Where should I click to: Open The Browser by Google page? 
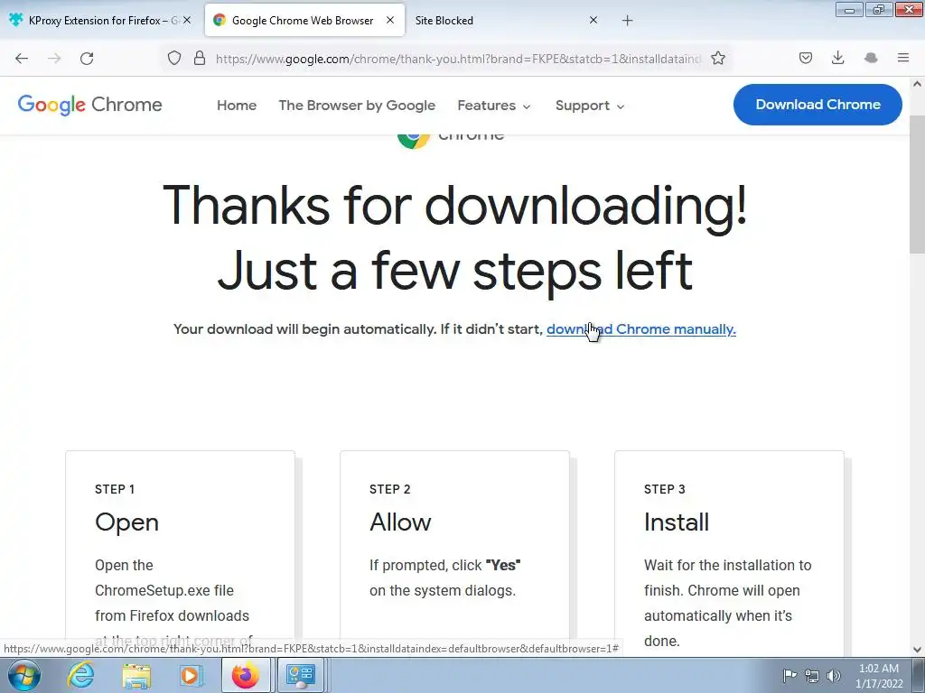pyautogui.click(x=357, y=106)
